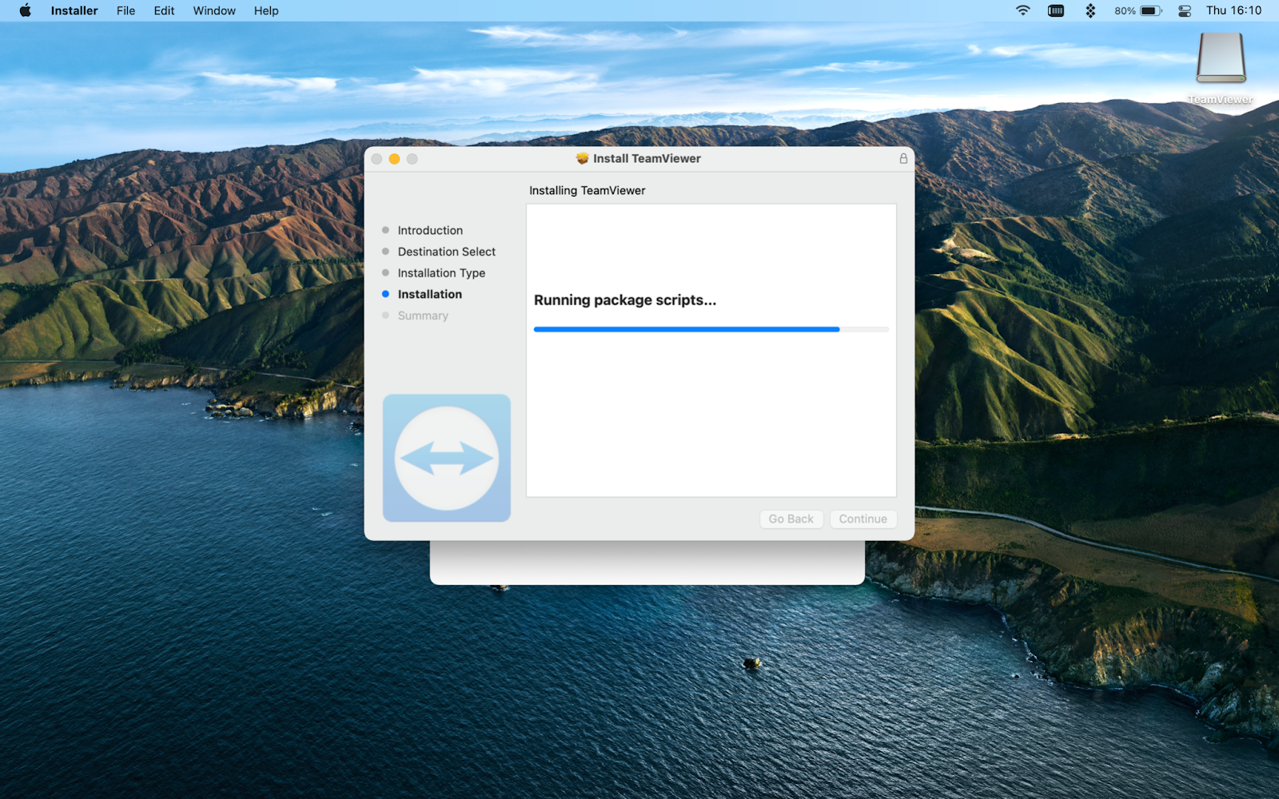1279x799 pixels.
Task: Click the installation progress bar
Action: [x=711, y=329]
